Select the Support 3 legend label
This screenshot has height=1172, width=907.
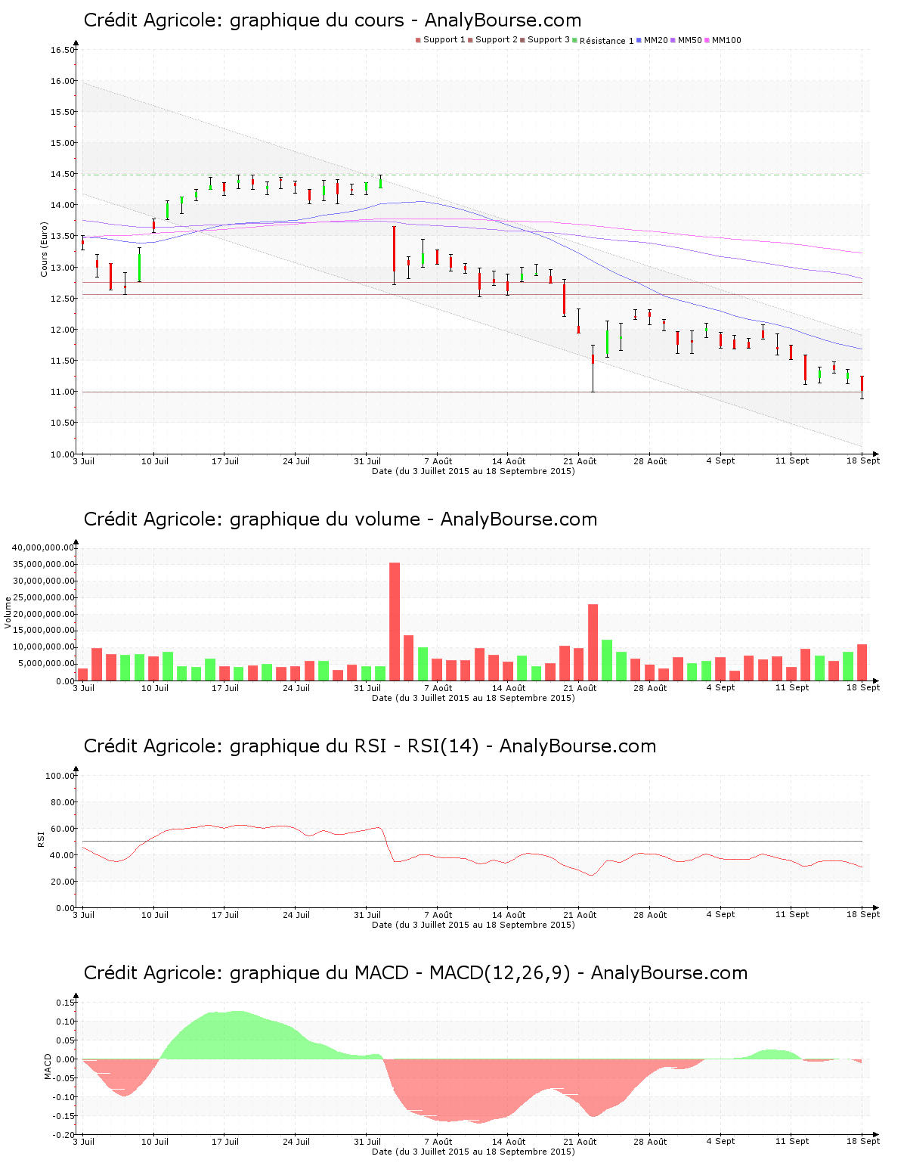coord(549,40)
